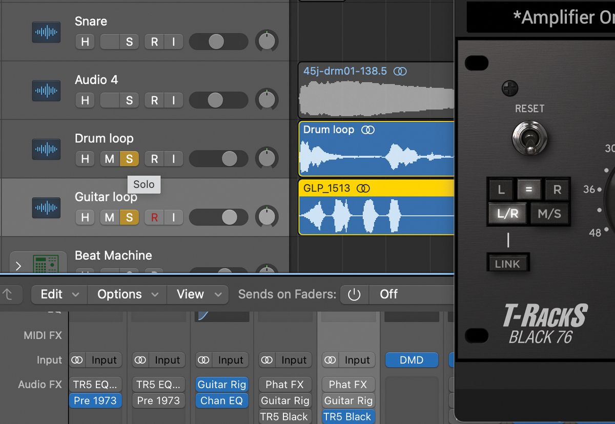Open the Options dropdown in the mixer
The height and width of the screenshot is (424, 615).
(x=119, y=294)
